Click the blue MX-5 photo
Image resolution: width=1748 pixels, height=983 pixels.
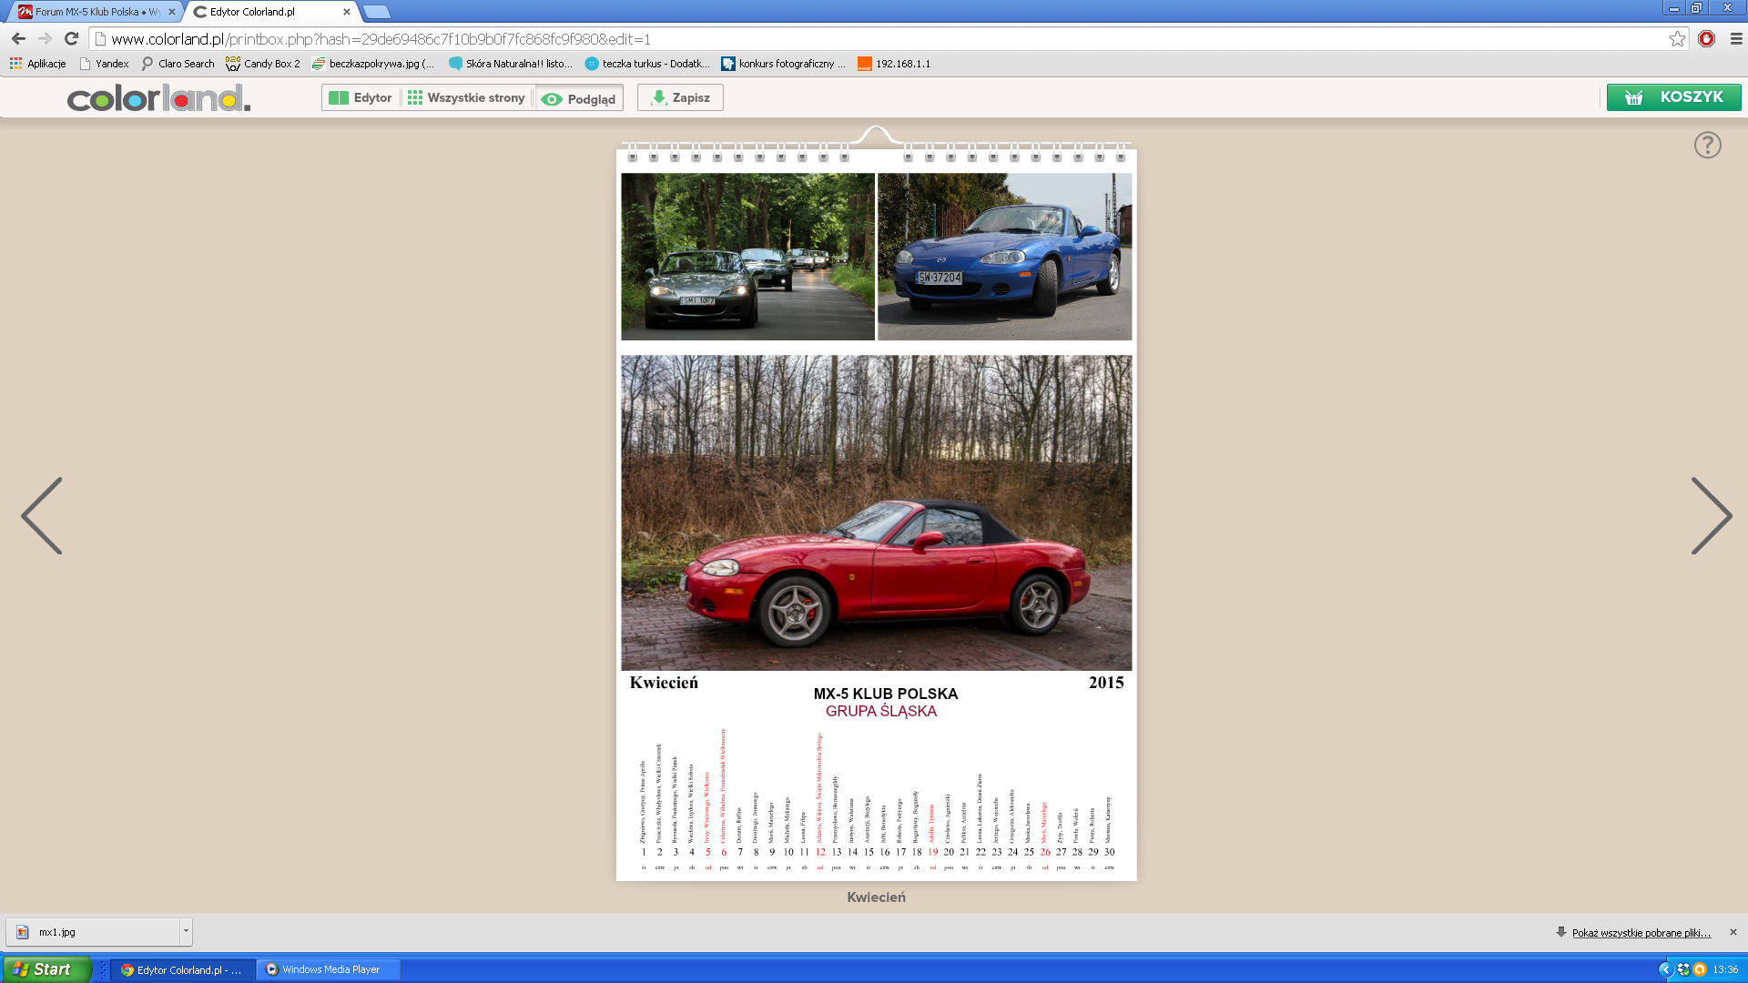[1005, 257]
